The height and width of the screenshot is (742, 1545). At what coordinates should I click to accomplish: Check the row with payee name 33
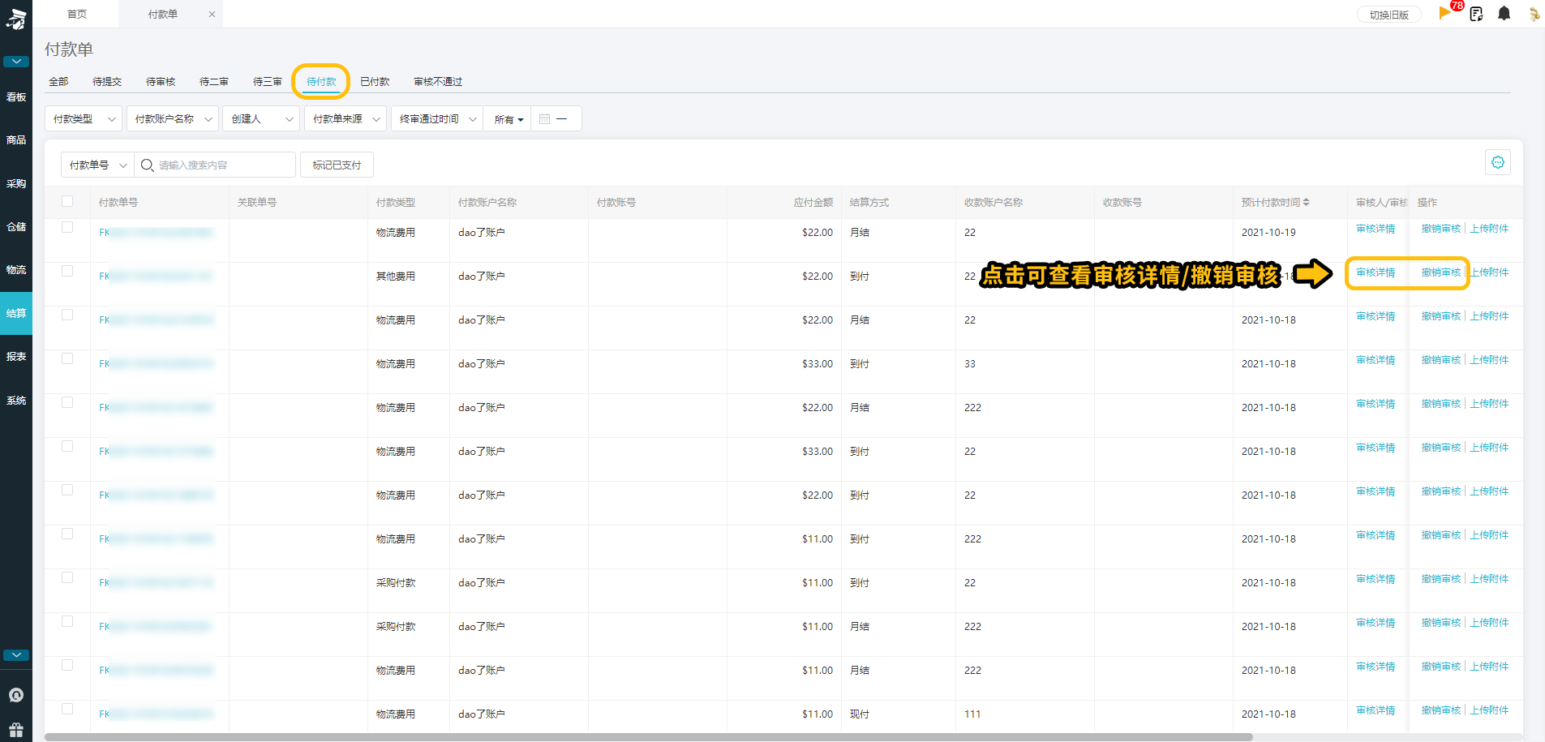click(x=67, y=358)
